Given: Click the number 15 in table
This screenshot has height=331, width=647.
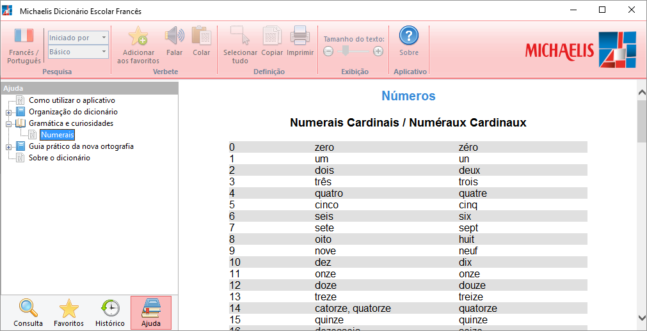Looking at the screenshot, I should pos(234,320).
